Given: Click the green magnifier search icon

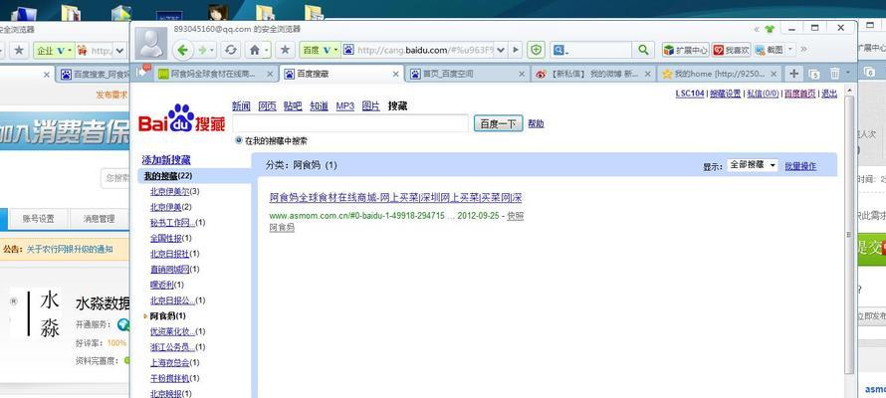Looking at the screenshot, I should tap(643, 50).
